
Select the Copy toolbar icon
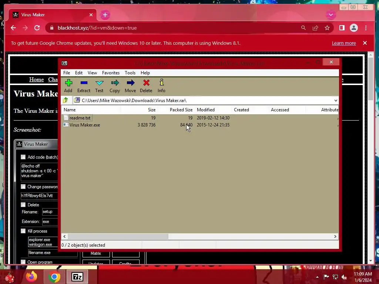coord(115,86)
